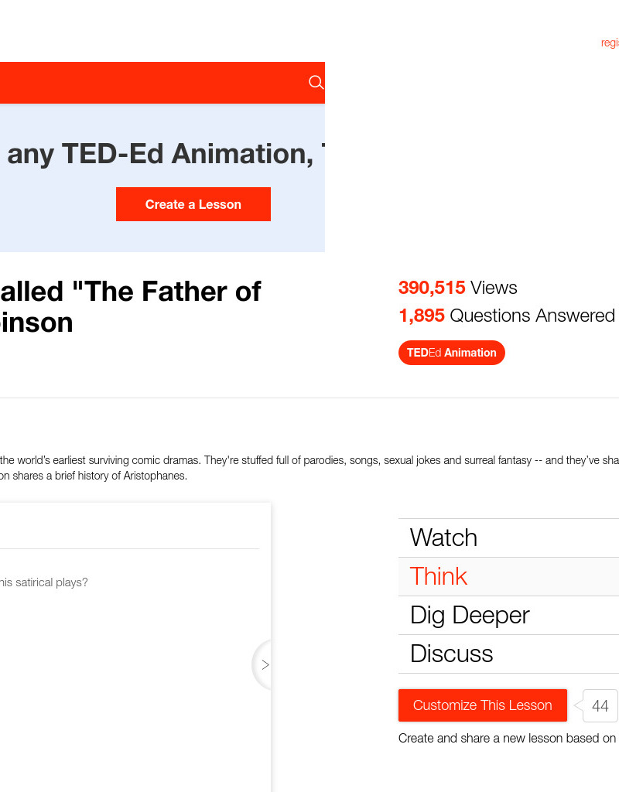Click Customize This Lesson button
The height and width of the screenshot is (792, 619).
[482, 705]
